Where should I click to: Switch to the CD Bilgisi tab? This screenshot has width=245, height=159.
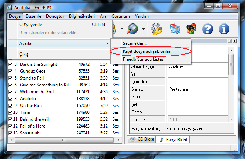(x=142, y=139)
